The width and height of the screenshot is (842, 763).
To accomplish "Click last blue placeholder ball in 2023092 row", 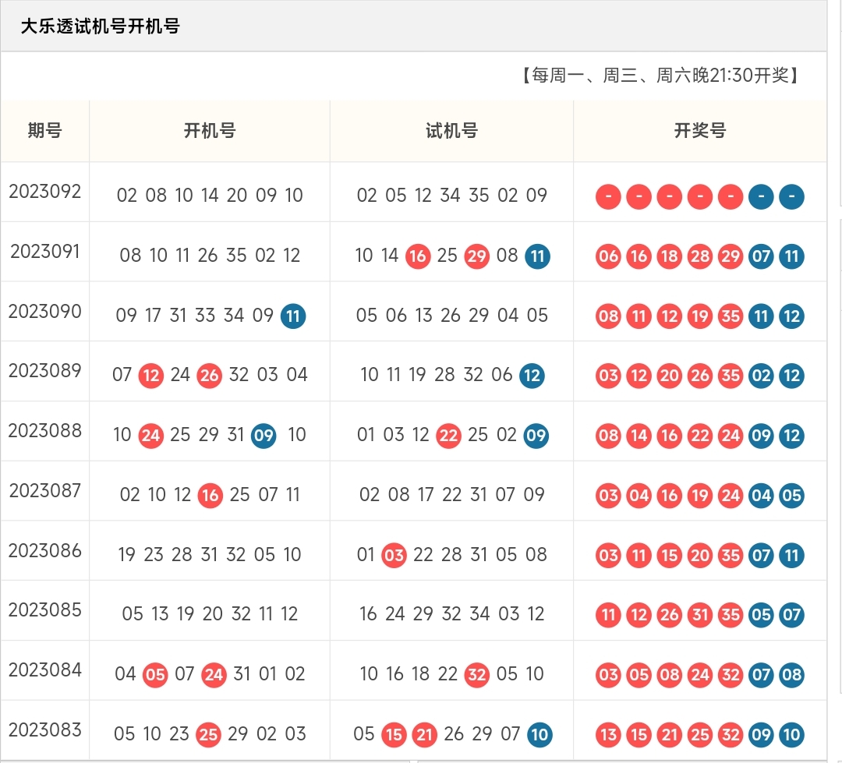I will point(791,196).
